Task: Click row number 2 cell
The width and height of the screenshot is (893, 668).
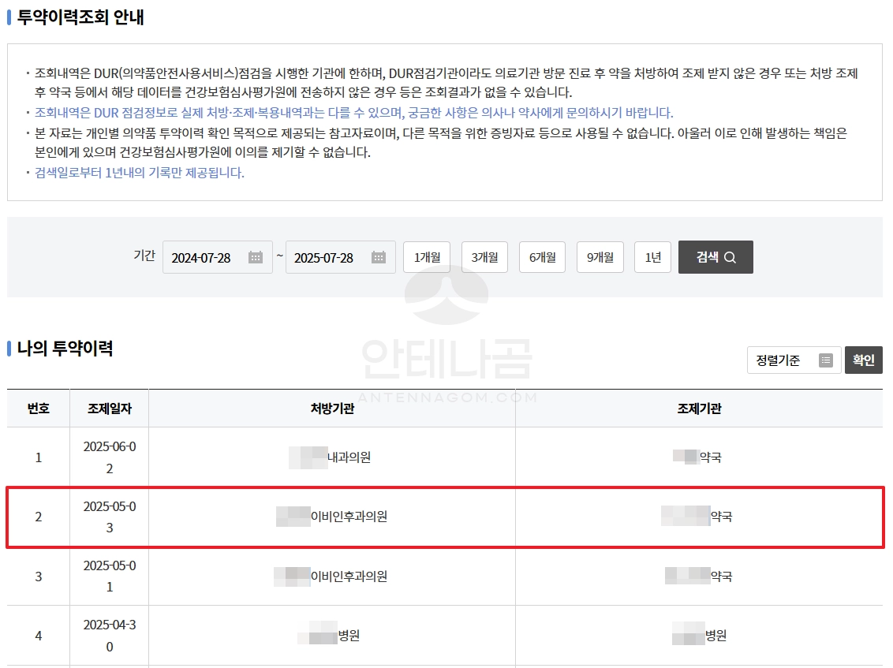Action: click(x=38, y=517)
